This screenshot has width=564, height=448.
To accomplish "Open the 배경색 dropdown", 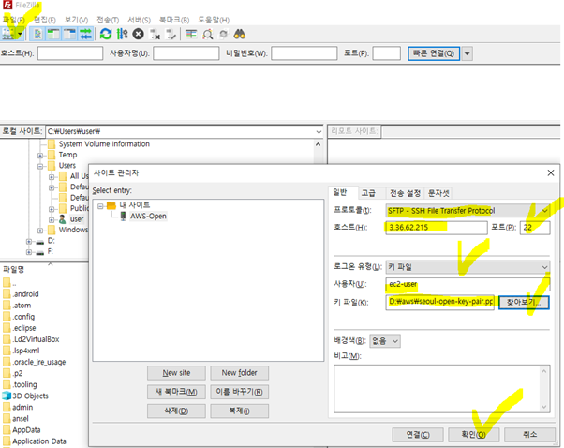I will [x=385, y=341].
